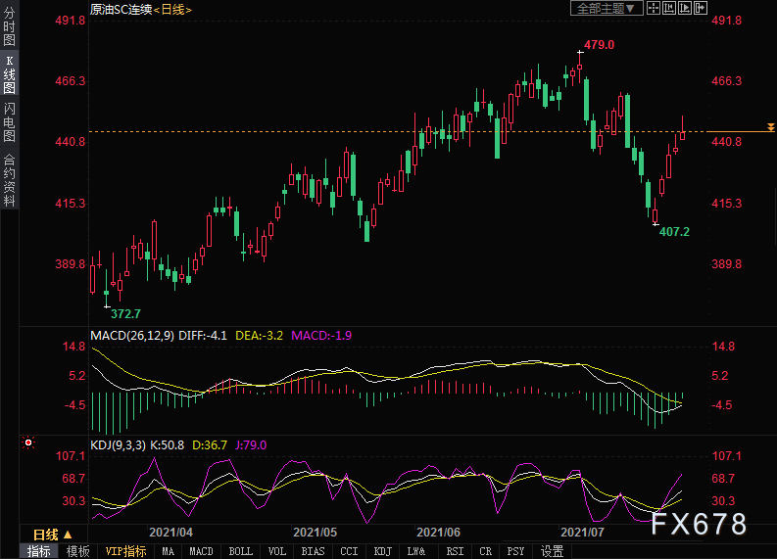This screenshot has height=559, width=777.
Task: Choose the MACD indicator button
Action: click(201, 551)
